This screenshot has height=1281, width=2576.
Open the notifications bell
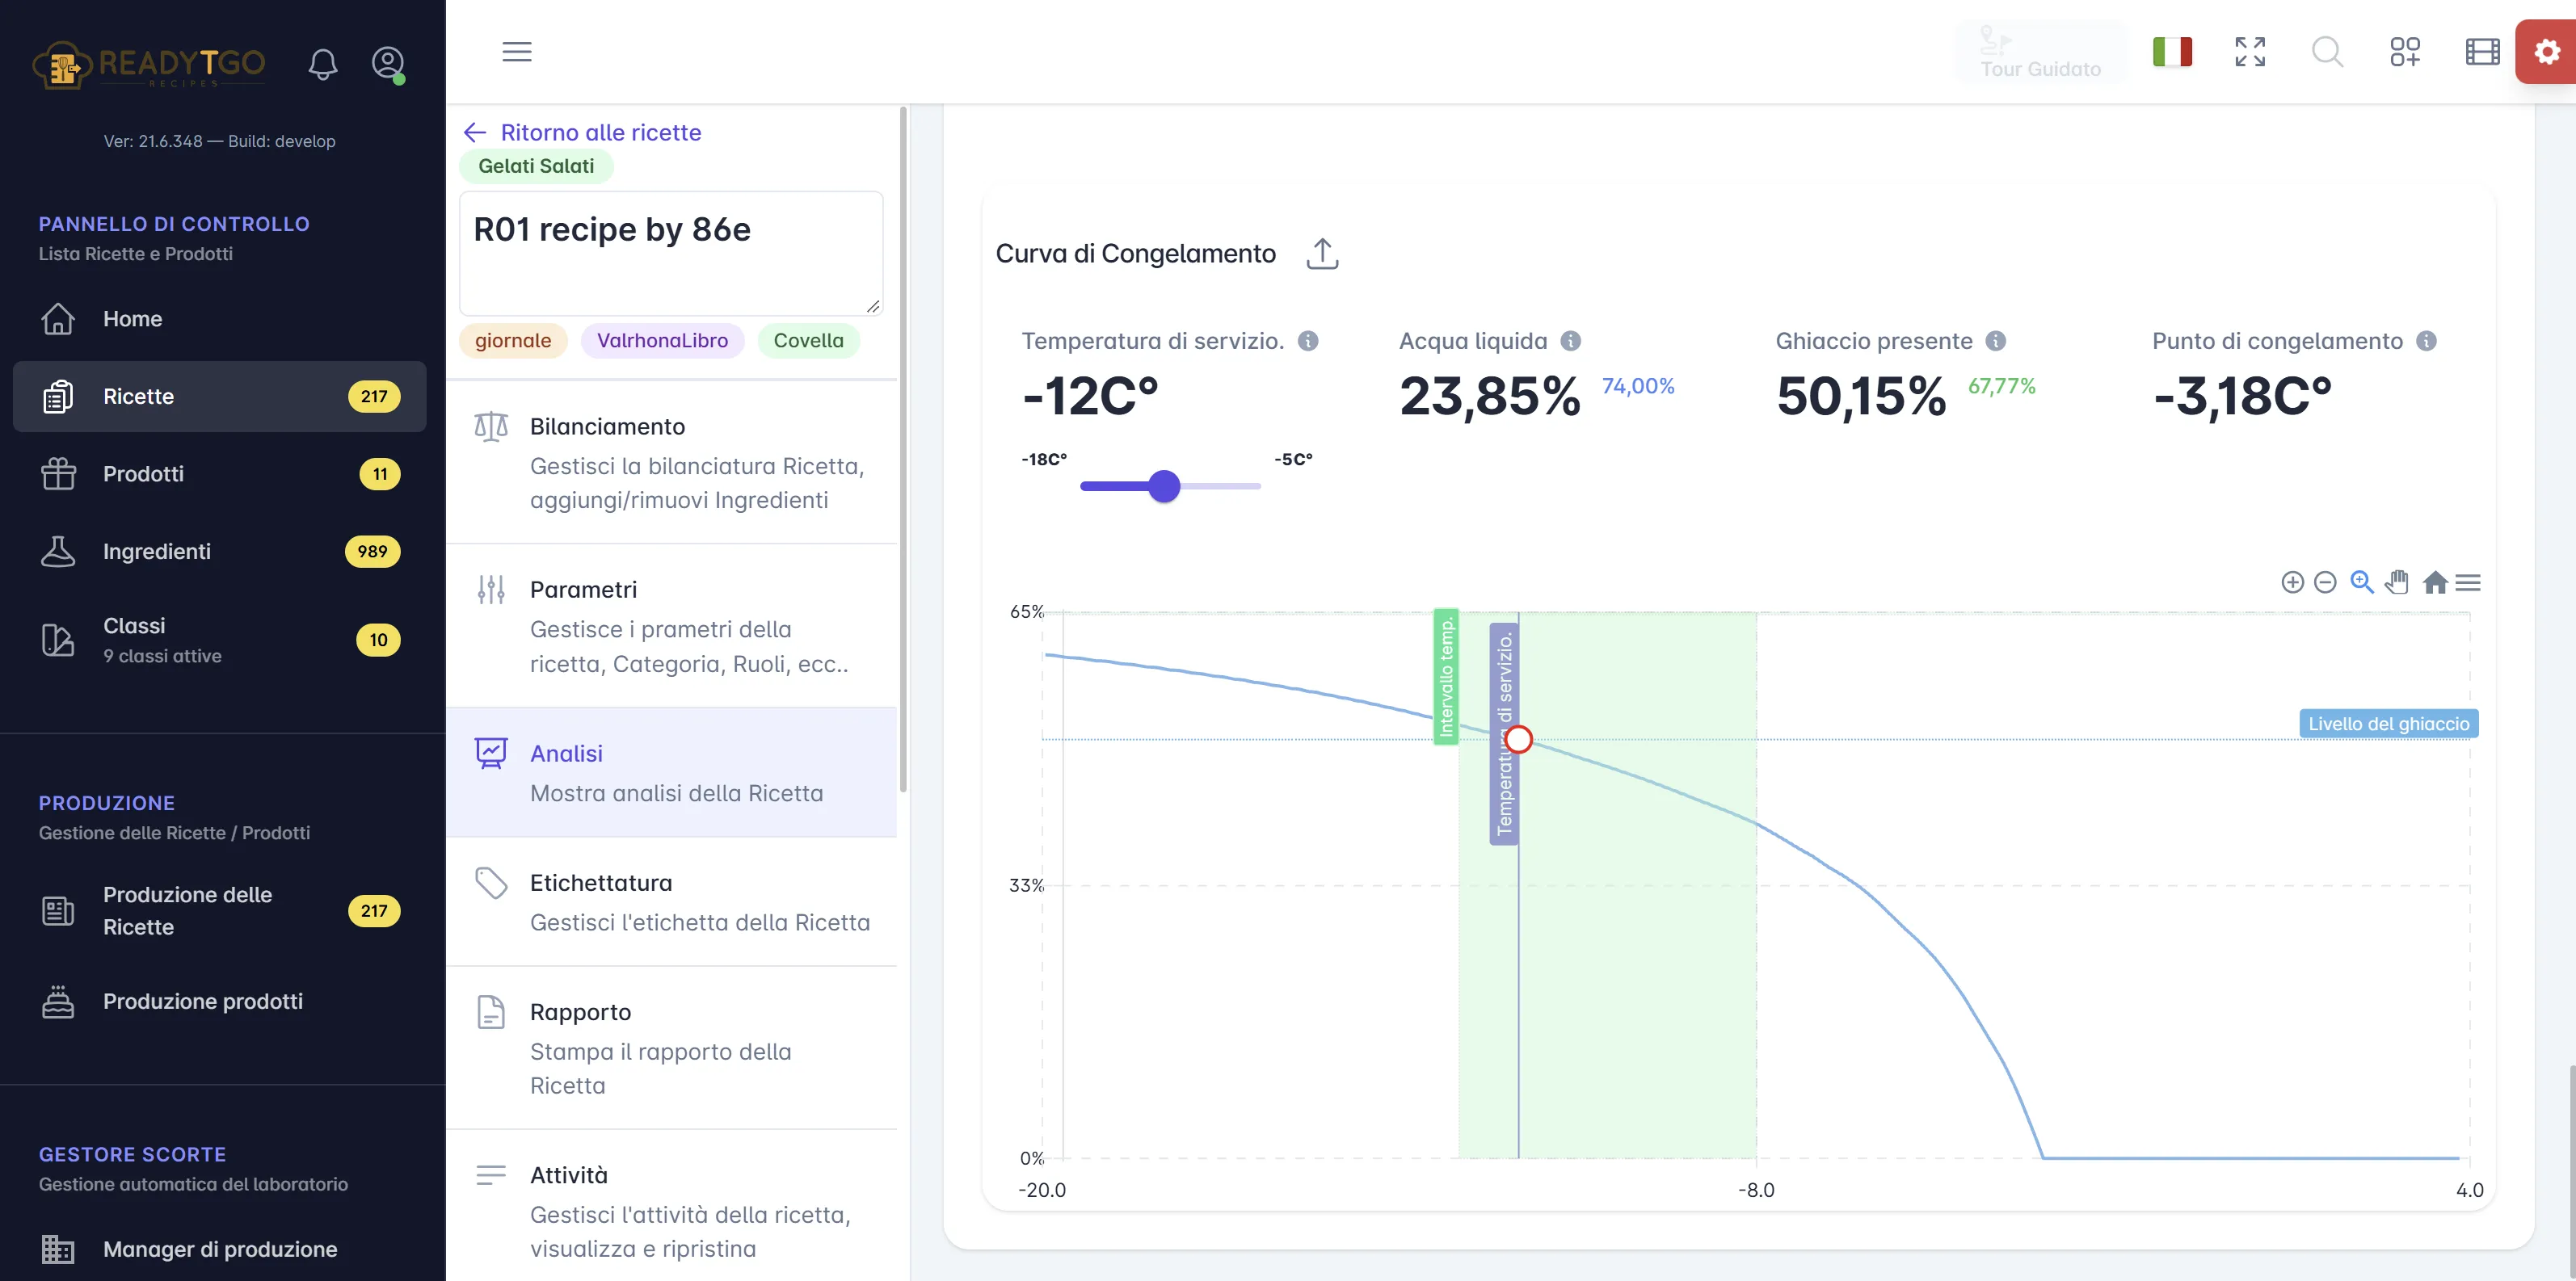point(322,64)
